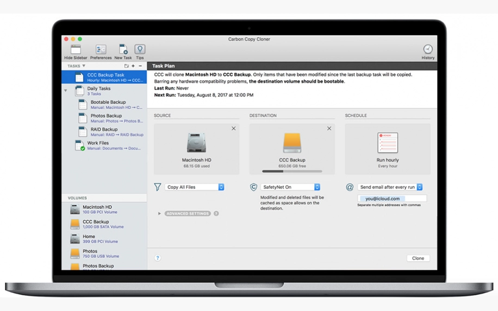498x311 pixels.
Task: Click the 'Last Run: Never' text
Action: 171,88
